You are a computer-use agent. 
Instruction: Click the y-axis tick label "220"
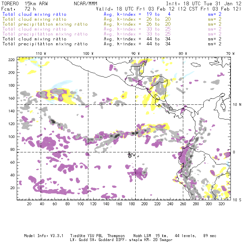pyautogui.click(x=11, y=60)
